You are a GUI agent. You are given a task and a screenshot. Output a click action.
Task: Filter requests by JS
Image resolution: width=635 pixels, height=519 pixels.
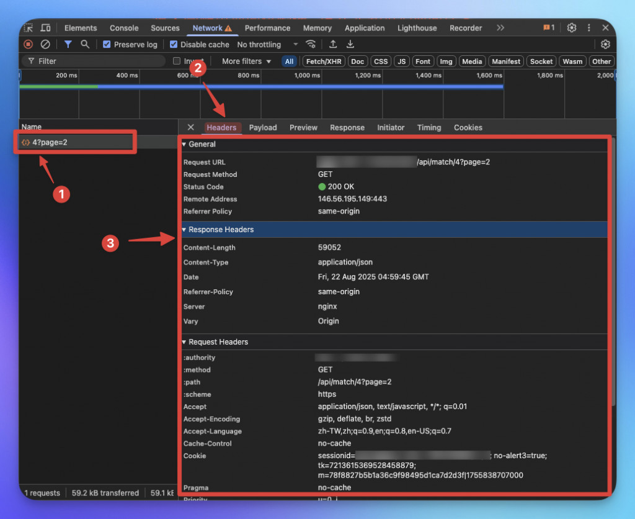point(402,61)
